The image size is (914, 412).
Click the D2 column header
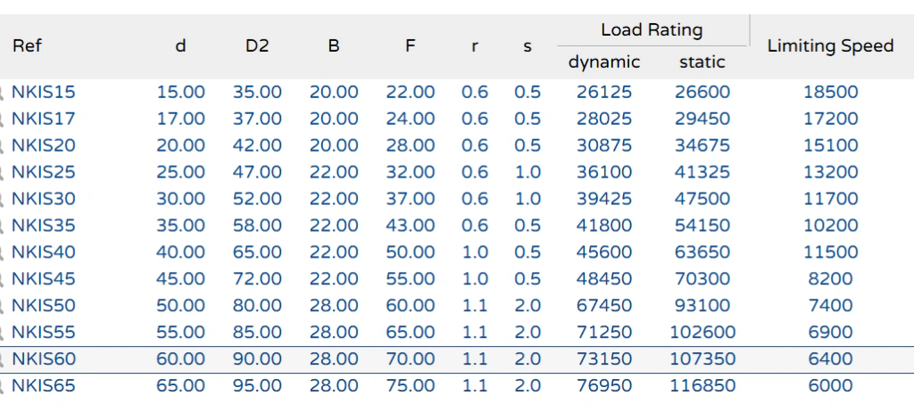[x=257, y=45]
